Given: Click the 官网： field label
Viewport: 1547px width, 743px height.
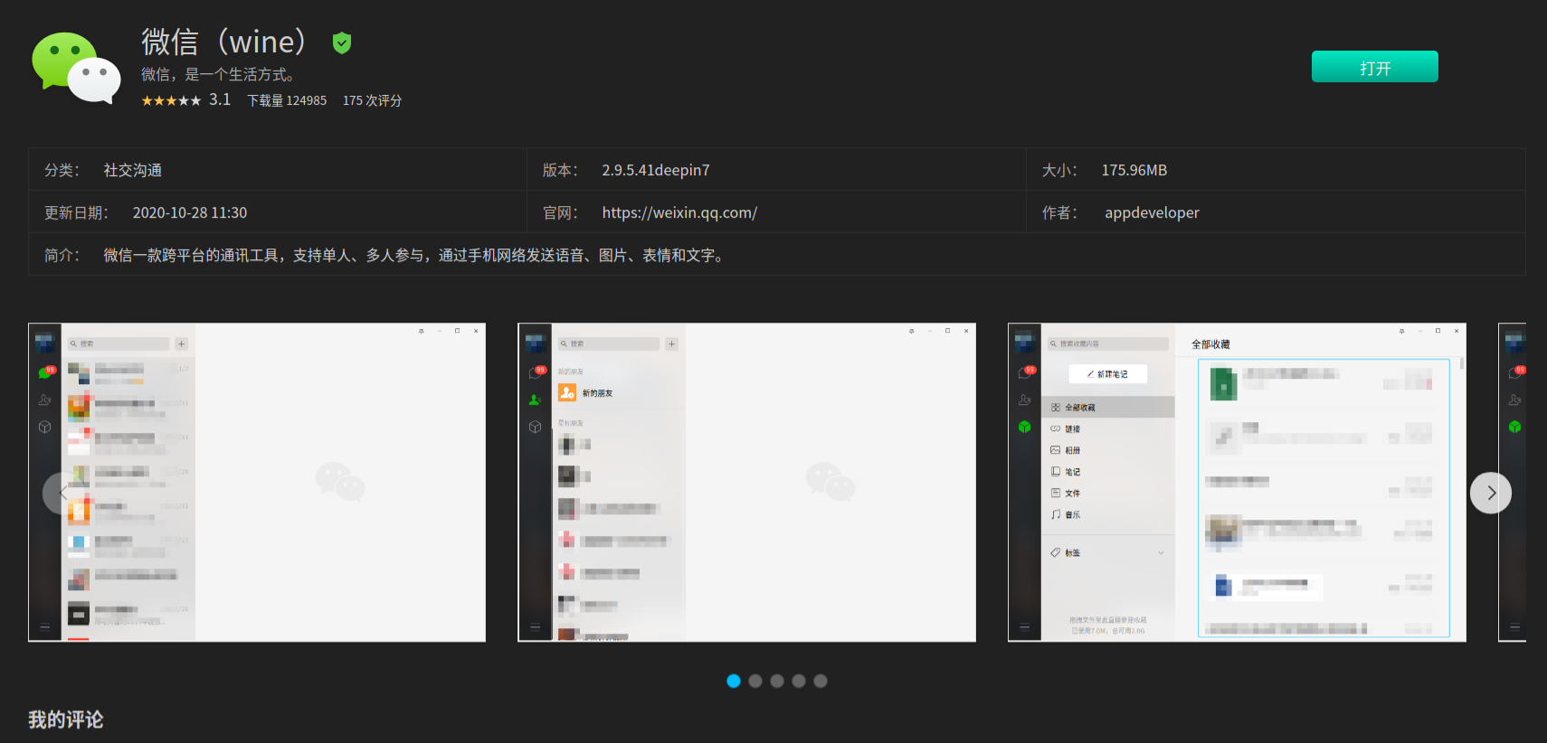Looking at the screenshot, I should pos(561,212).
